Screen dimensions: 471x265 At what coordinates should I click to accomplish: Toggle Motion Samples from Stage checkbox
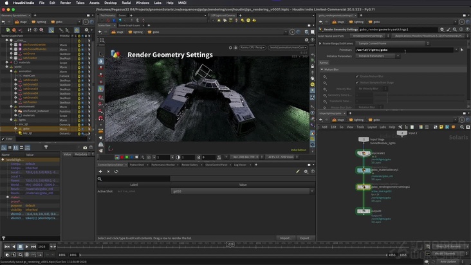click(x=357, y=82)
